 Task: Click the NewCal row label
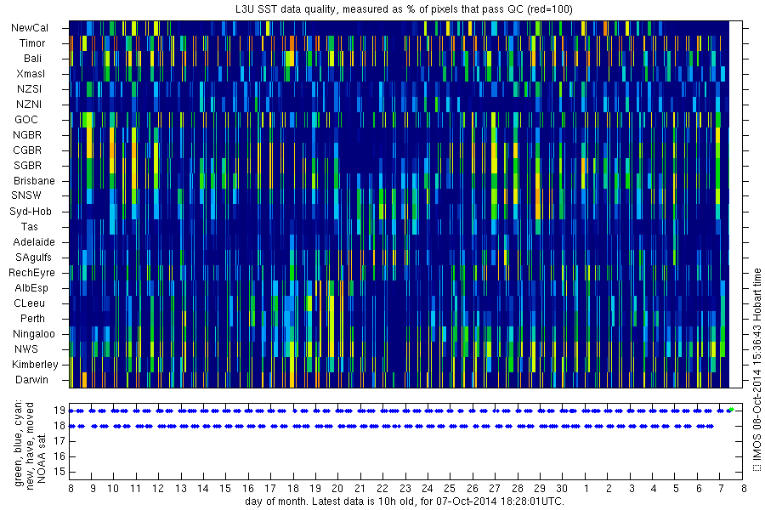point(30,28)
